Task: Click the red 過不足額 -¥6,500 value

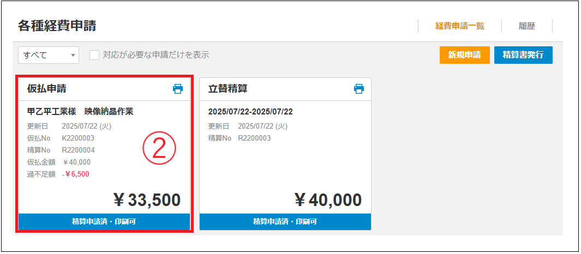Action: tap(76, 174)
